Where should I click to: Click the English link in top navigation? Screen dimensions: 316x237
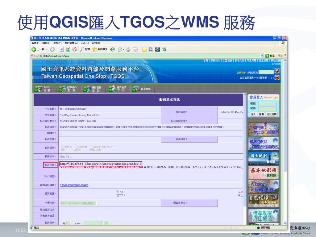coord(276,64)
